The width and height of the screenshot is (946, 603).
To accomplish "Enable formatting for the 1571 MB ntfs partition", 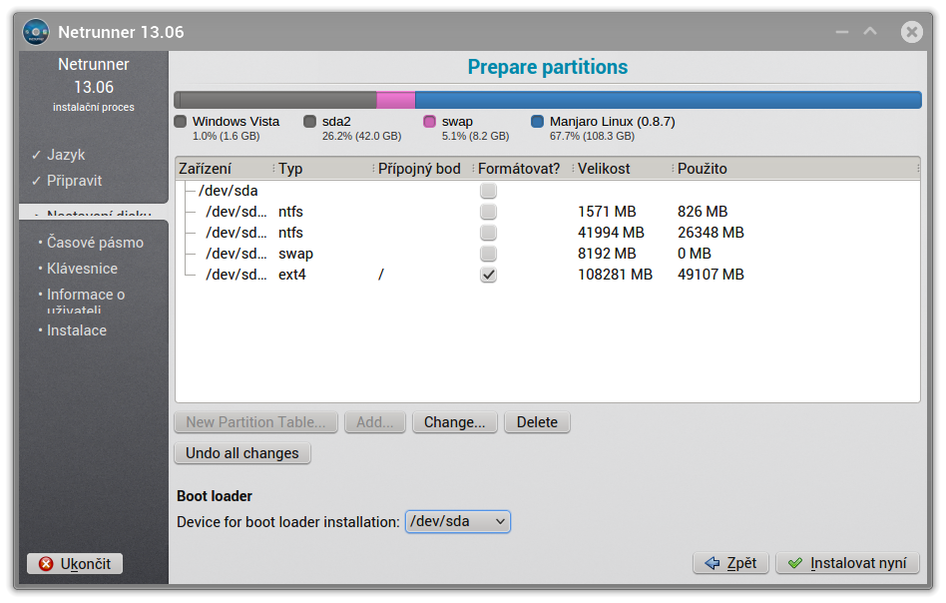I will point(488,212).
